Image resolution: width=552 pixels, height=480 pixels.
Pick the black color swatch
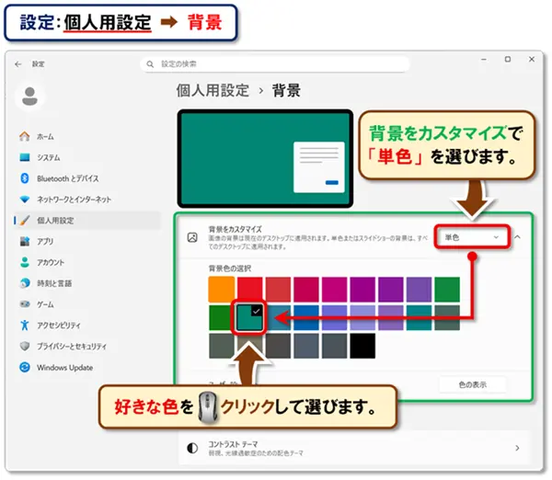362,346
